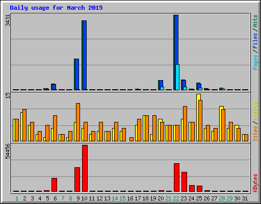261x204 pixels.
Task: Click the red KBytes bar for day 22
Action: pos(177,177)
